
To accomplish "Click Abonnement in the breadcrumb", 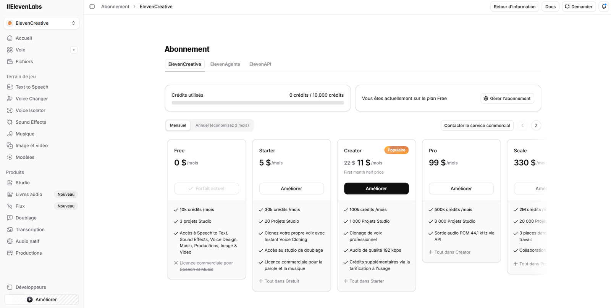I will click(115, 6).
